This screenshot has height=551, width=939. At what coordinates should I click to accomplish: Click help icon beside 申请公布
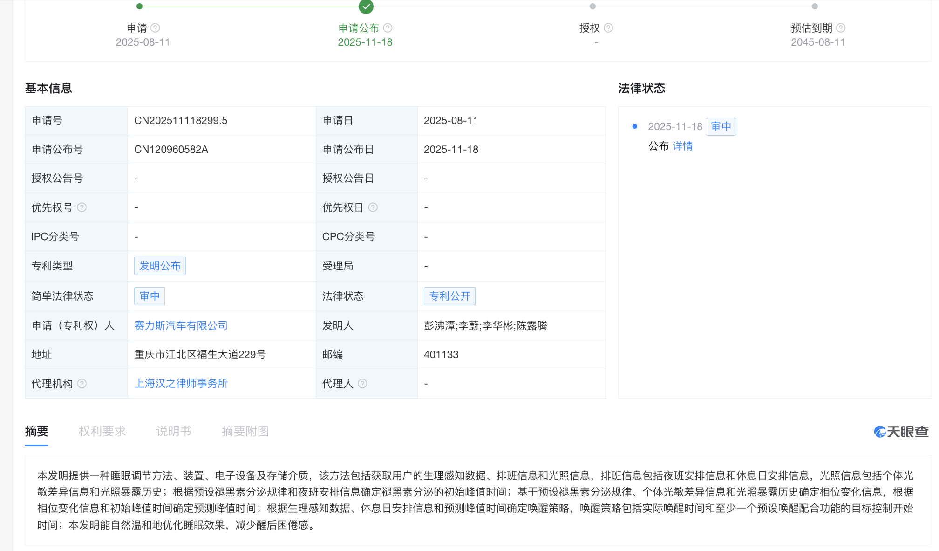(x=388, y=28)
